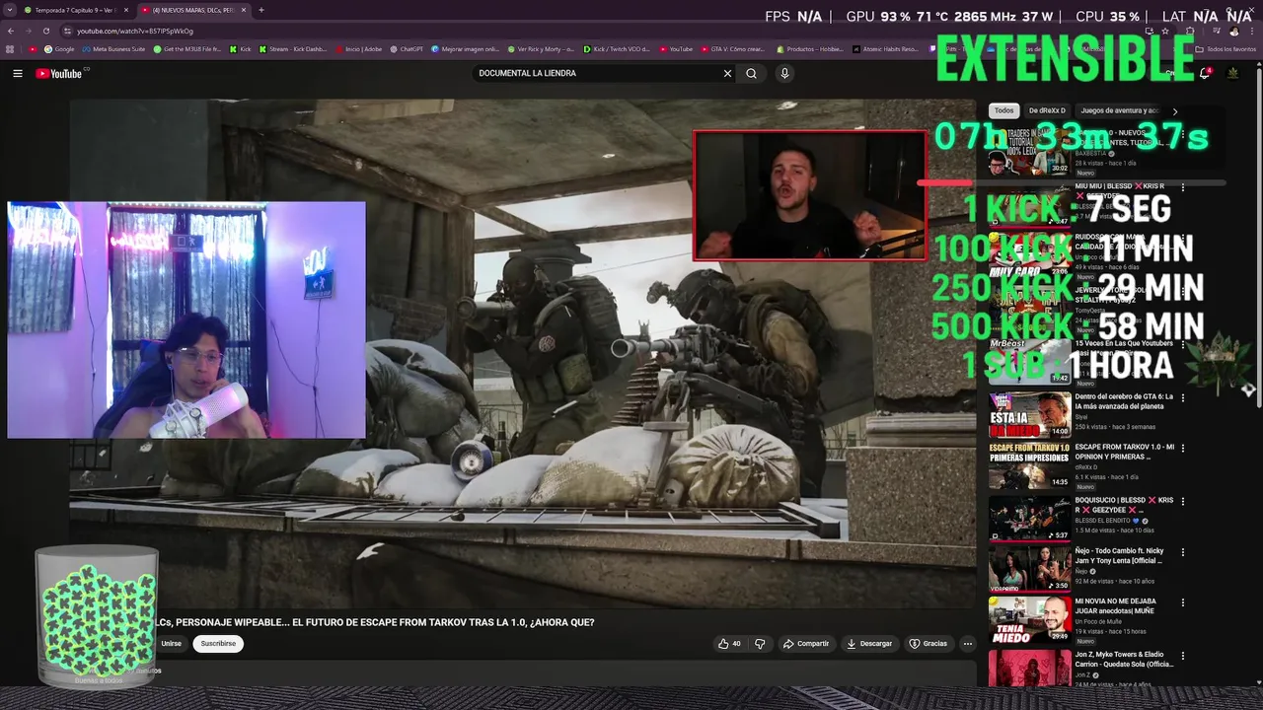1263x710 pixels.
Task: Send a Gracias super thanks
Action: pos(929,643)
